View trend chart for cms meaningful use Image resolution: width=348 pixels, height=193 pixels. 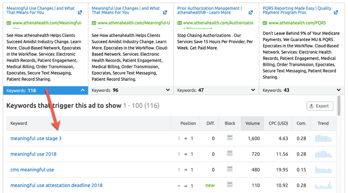tap(323, 170)
